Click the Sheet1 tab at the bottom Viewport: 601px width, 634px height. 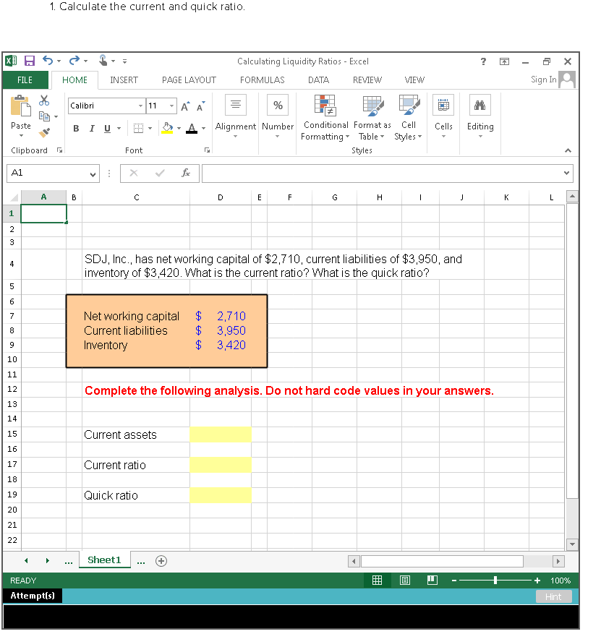tap(104, 559)
